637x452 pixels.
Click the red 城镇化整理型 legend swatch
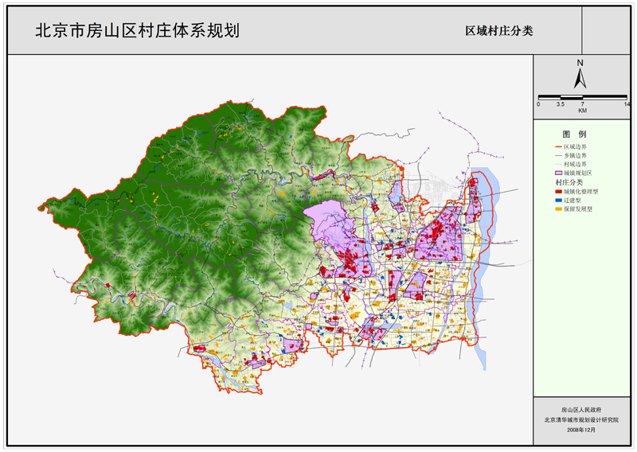click(x=557, y=192)
